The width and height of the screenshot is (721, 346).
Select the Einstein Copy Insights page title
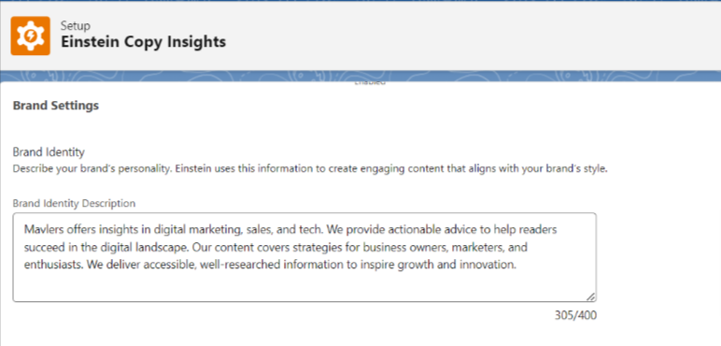pos(144,42)
